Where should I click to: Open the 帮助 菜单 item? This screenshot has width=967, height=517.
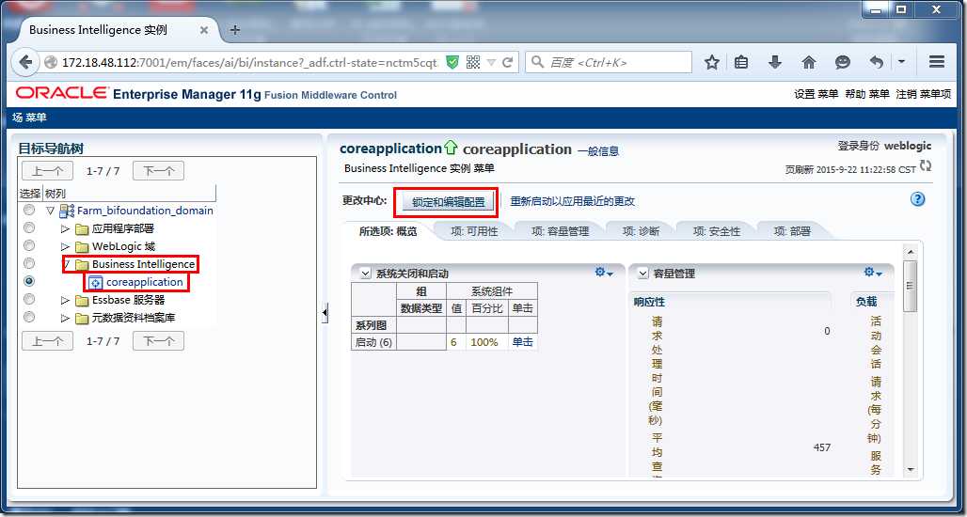click(866, 94)
